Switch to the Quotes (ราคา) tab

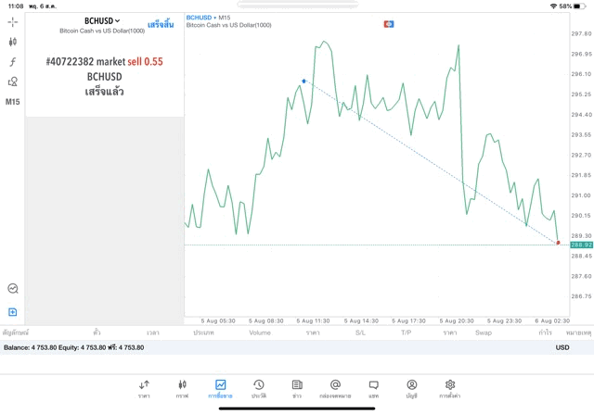144,388
